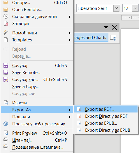Viewport: 139px width, 153px height.
Task: Click the Export as EPUB icon
Action: (x=79, y=123)
